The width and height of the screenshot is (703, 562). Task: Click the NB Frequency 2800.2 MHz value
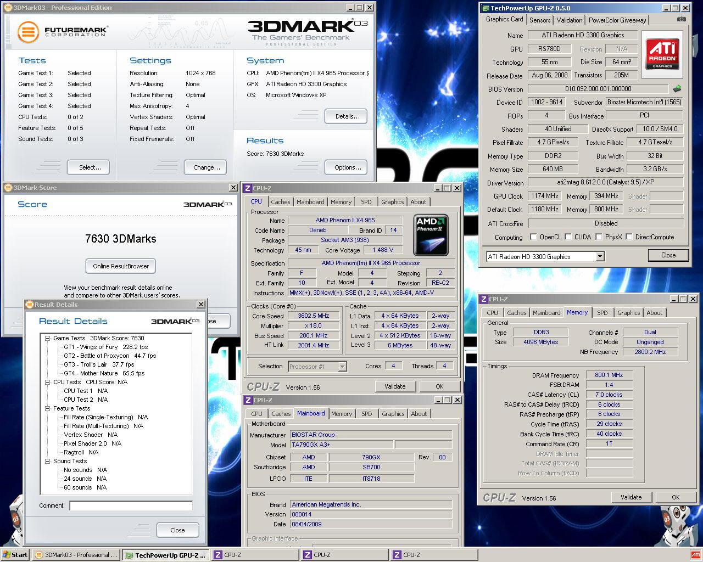click(x=650, y=352)
